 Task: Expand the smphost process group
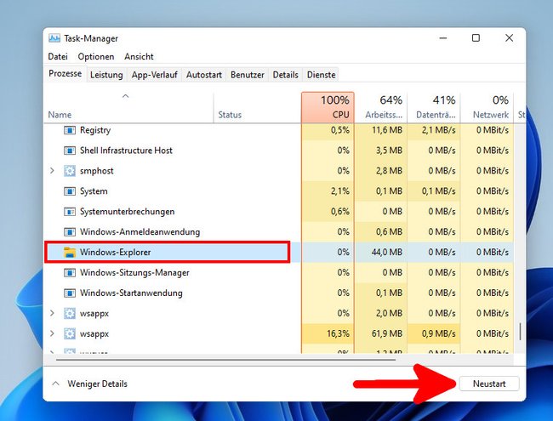52,171
